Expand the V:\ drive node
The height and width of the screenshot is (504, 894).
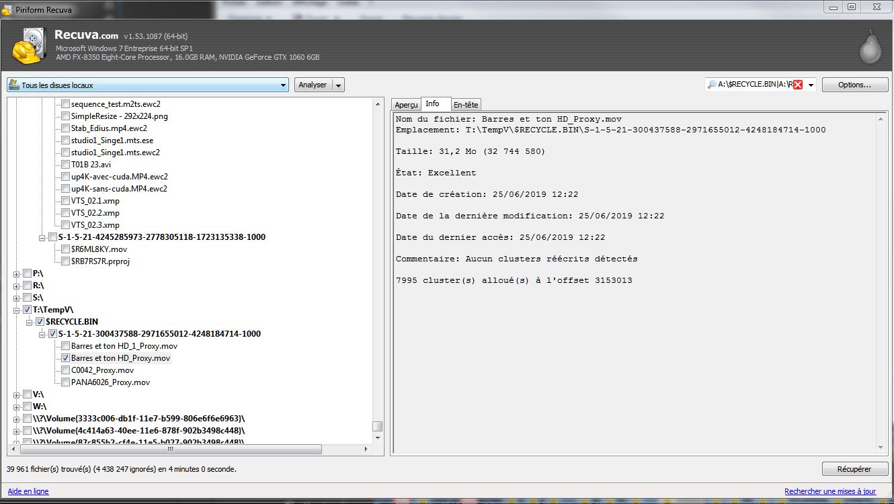coord(17,394)
